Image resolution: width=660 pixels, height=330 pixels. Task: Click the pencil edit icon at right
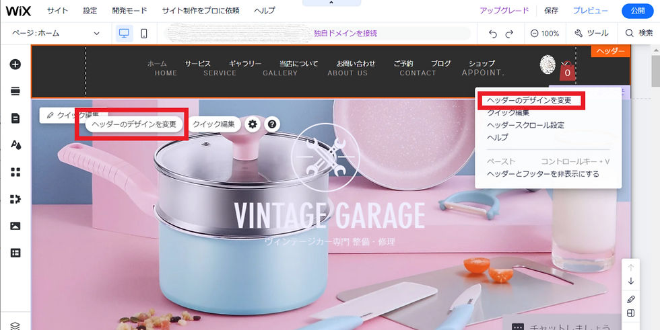click(630, 299)
